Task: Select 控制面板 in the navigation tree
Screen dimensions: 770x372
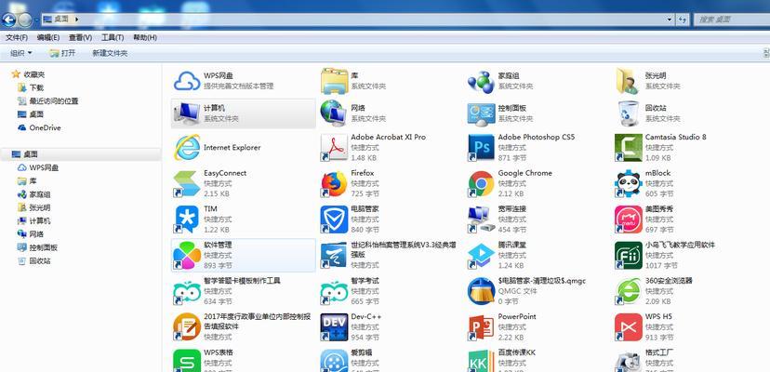Action: point(43,247)
